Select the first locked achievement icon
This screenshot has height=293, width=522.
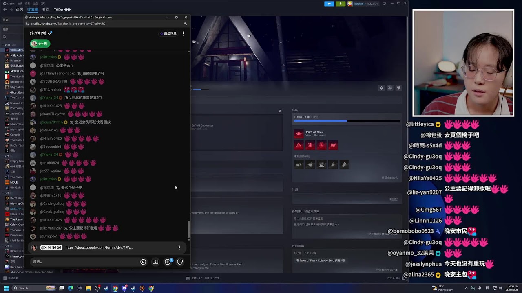click(299, 164)
